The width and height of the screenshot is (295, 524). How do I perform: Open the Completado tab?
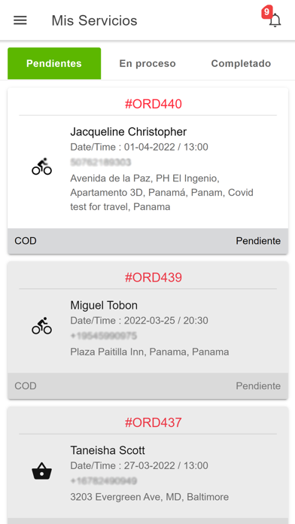pos(241,63)
